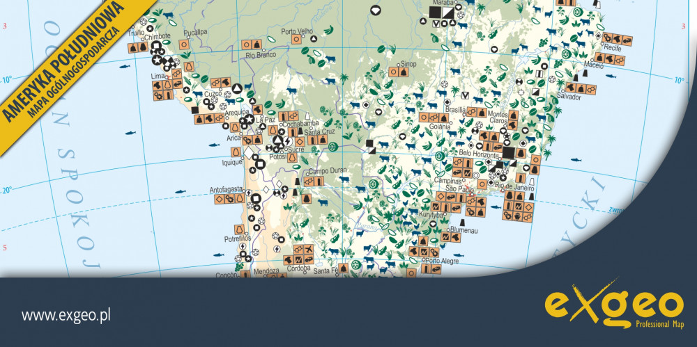
Task: Click the grapes icon beside Concón
Action: 238,268
